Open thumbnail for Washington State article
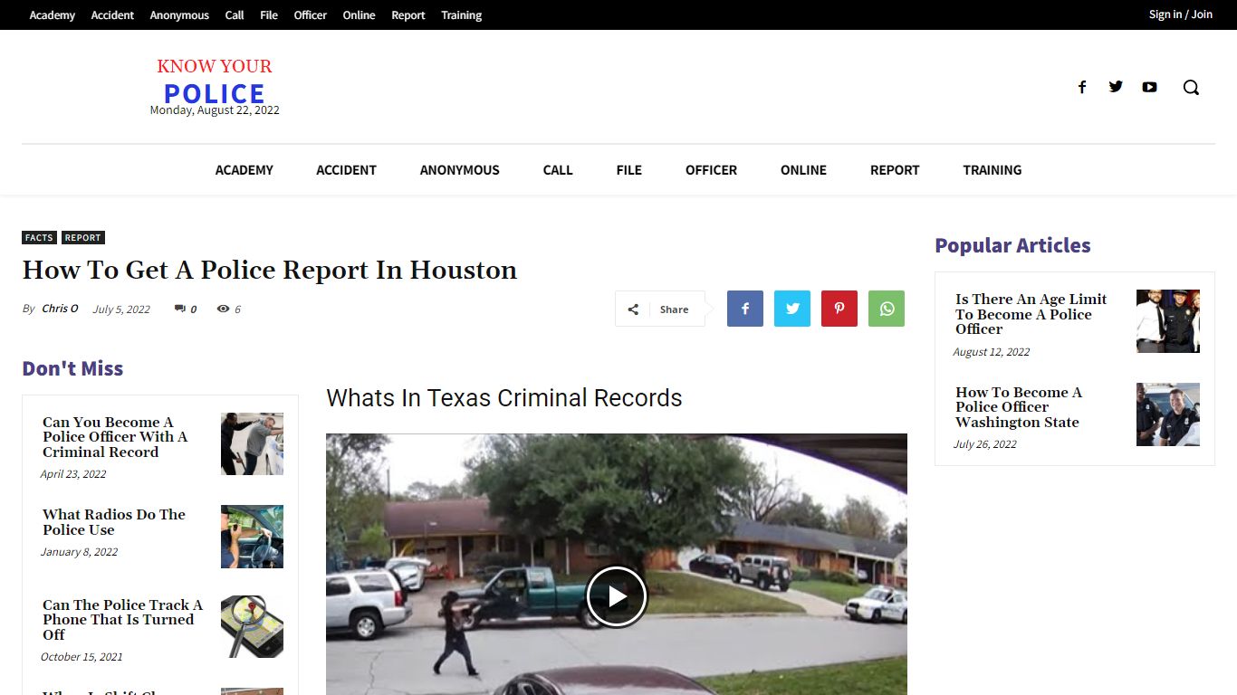Image resolution: width=1237 pixels, height=695 pixels. pyautogui.click(x=1168, y=414)
